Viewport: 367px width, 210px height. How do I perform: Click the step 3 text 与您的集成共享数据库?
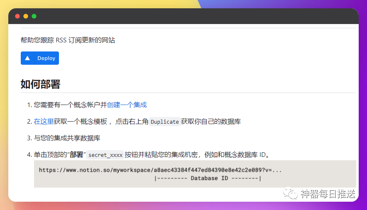point(67,138)
